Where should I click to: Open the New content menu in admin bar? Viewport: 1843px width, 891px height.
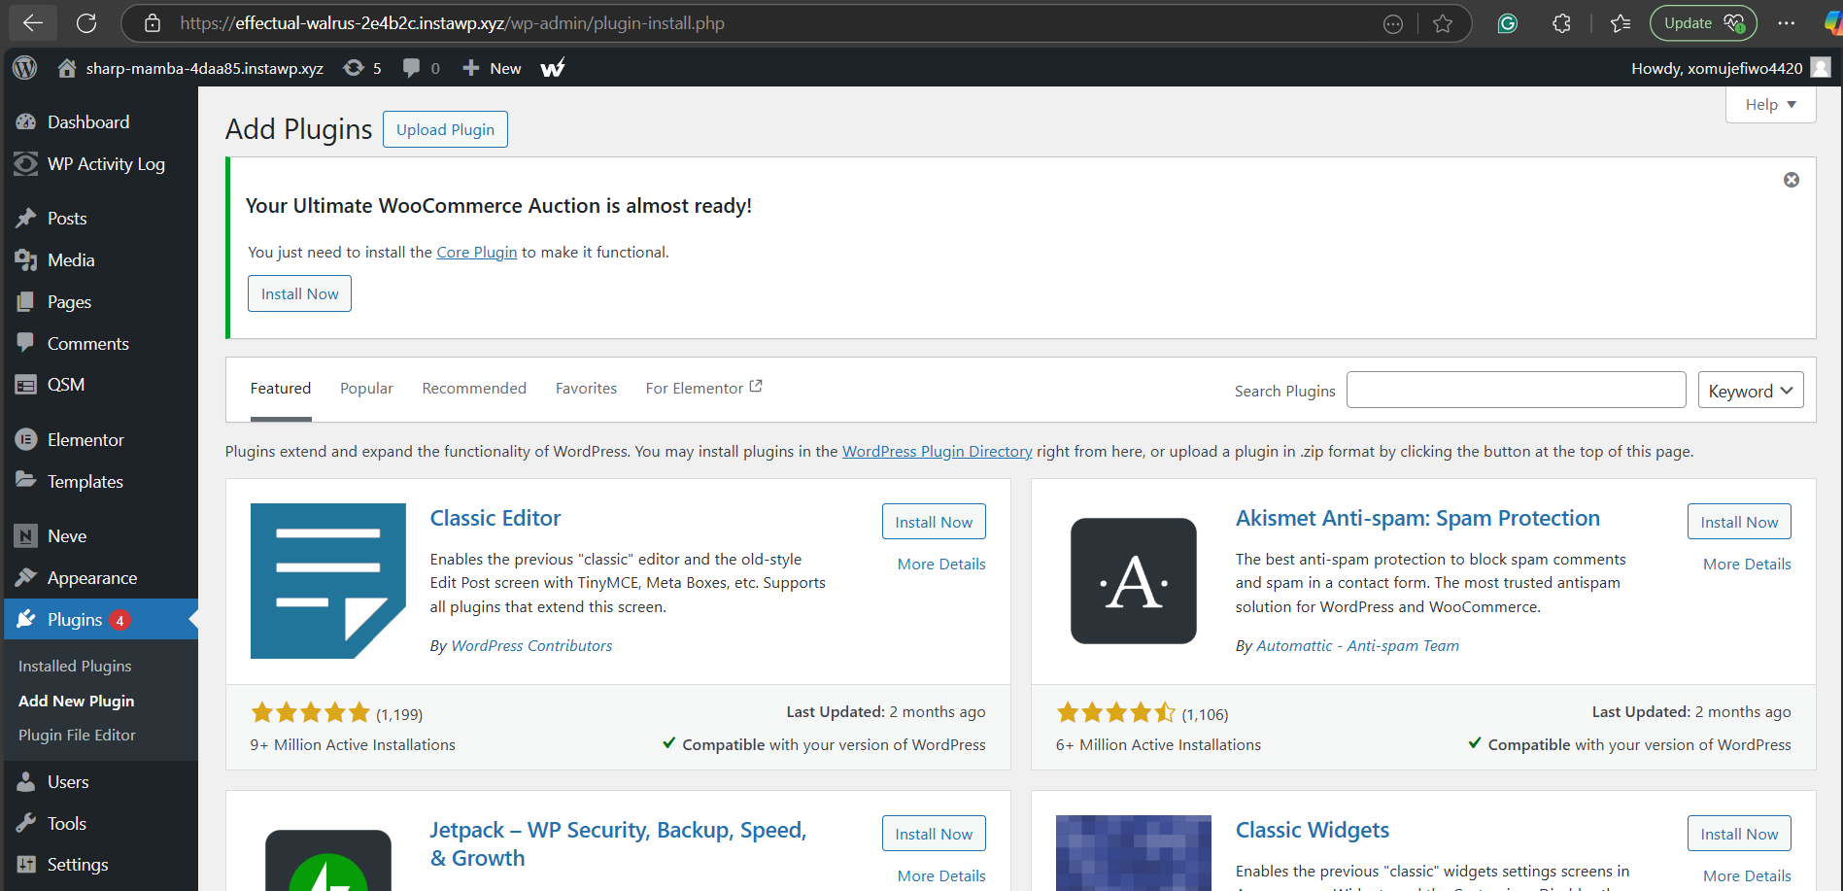pyautogui.click(x=493, y=68)
